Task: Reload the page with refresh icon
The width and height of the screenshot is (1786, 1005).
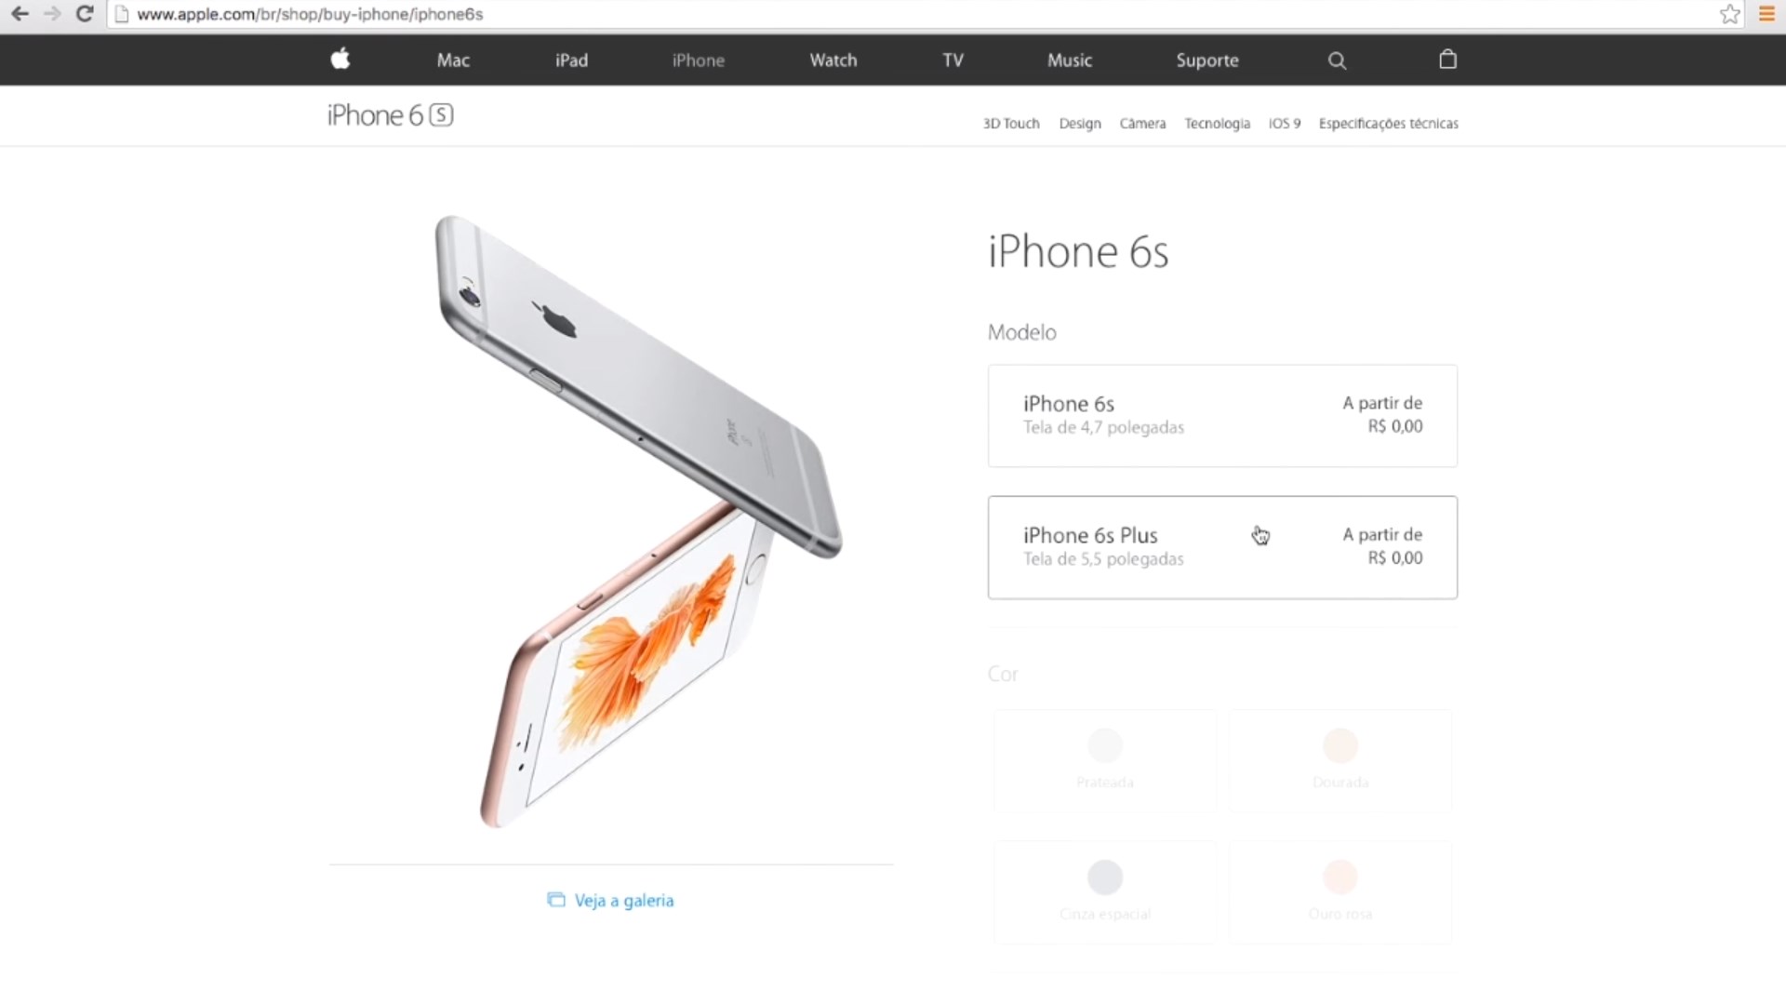Action: [x=85, y=14]
